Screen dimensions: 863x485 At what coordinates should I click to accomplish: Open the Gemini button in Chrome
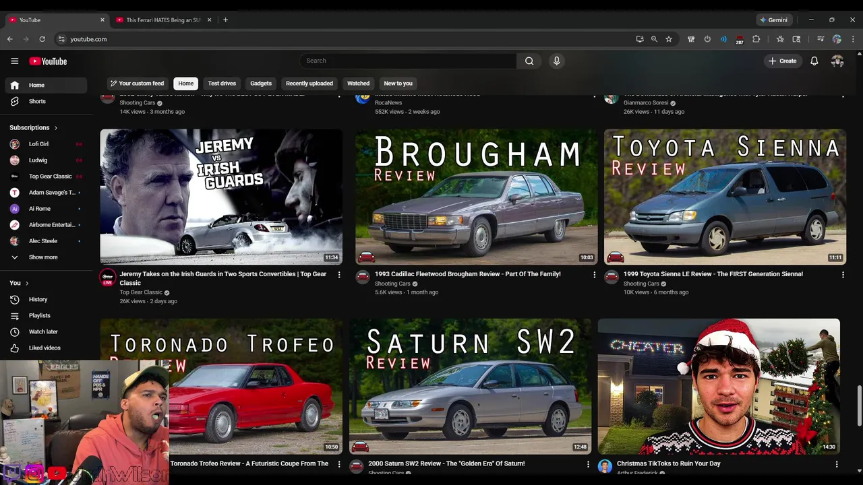click(x=773, y=20)
